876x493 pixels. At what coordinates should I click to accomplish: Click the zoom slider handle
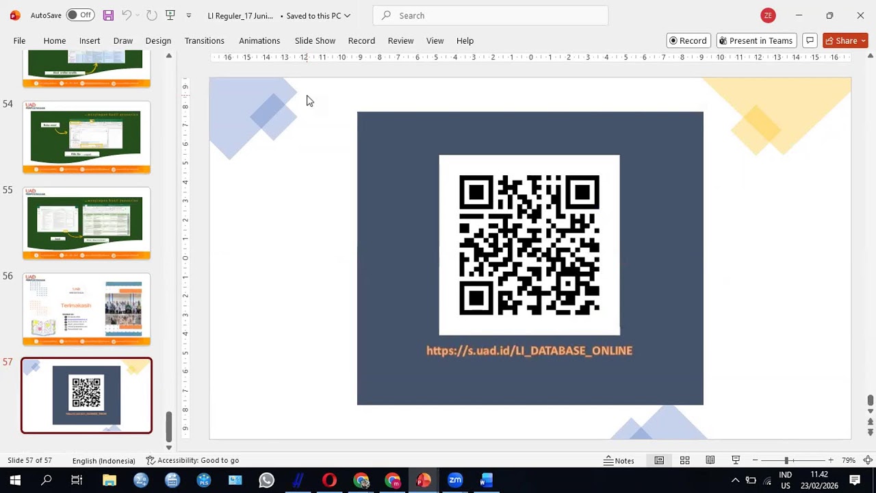pos(786,460)
